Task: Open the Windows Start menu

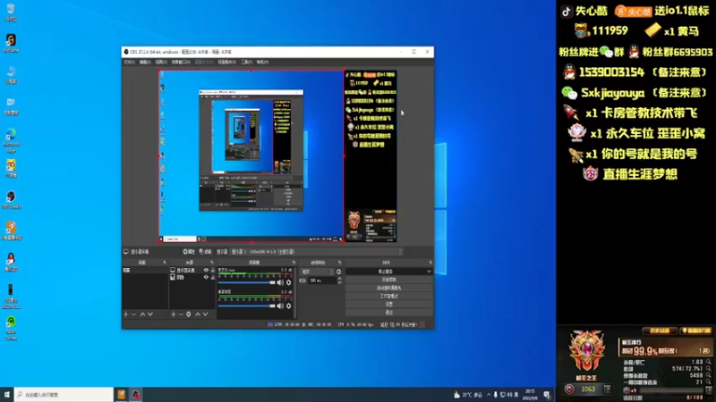Action: [7, 395]
